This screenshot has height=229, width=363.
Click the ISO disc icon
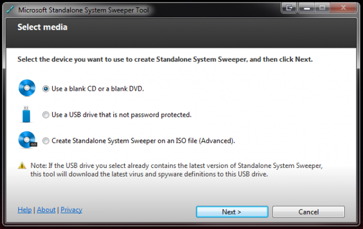click(28, 140)
